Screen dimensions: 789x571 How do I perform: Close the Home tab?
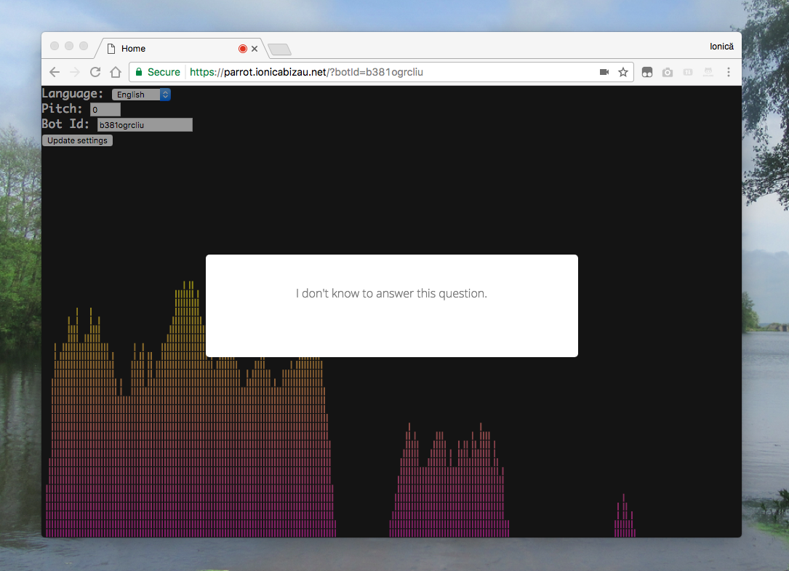click(x=255, y=49)
